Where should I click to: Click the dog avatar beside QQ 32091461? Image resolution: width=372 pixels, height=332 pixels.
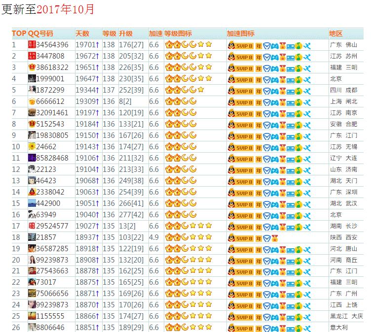tap(32, 113)
